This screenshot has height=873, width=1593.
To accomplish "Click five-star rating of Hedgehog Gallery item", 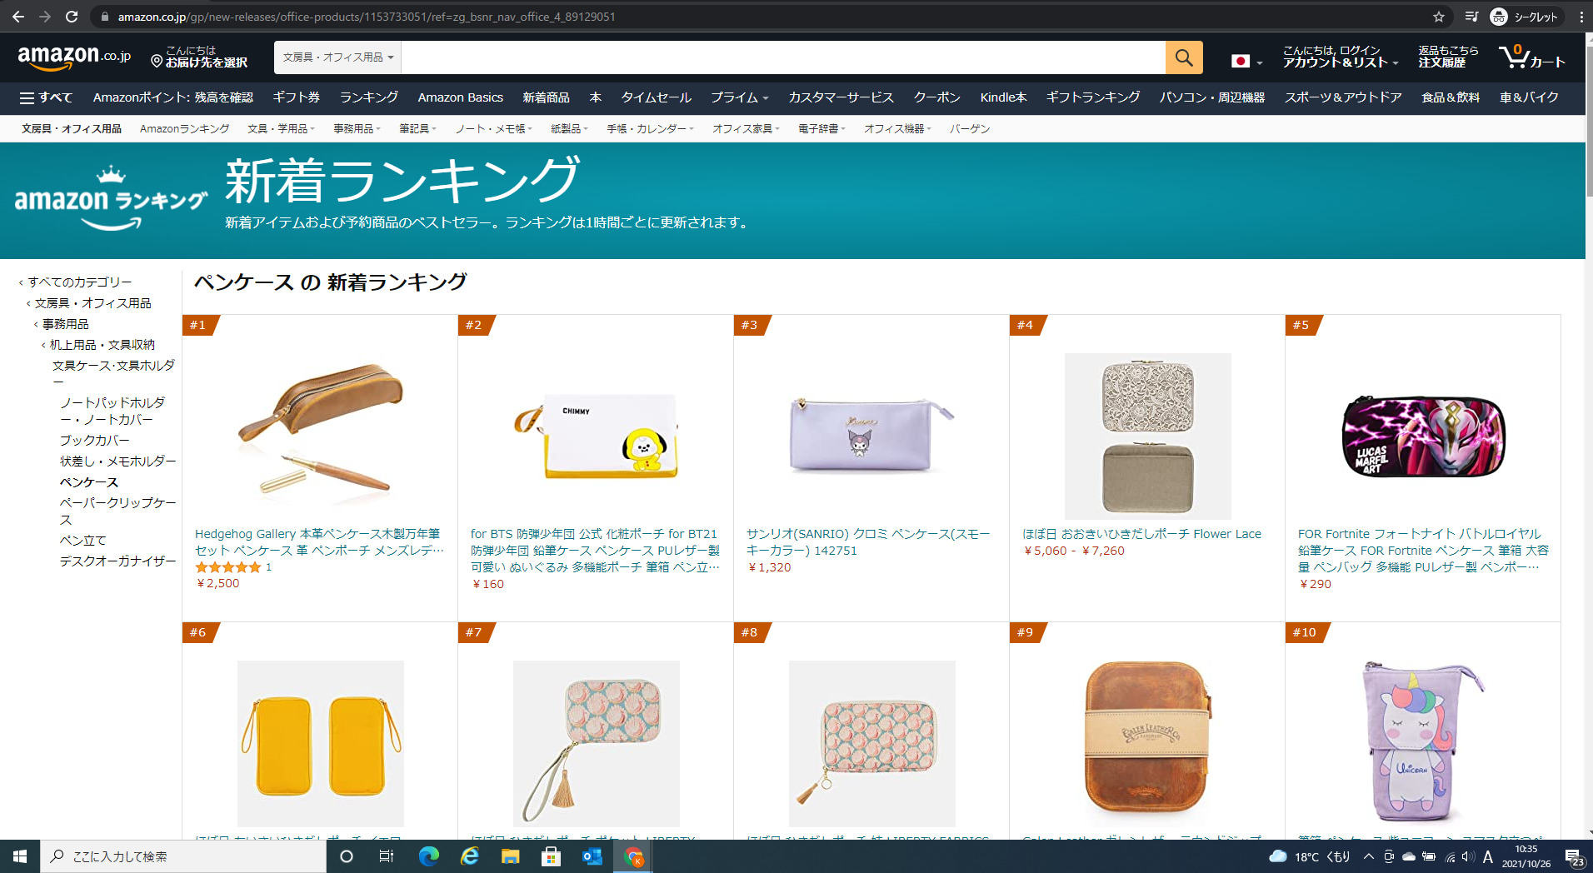I will point(228,567).
